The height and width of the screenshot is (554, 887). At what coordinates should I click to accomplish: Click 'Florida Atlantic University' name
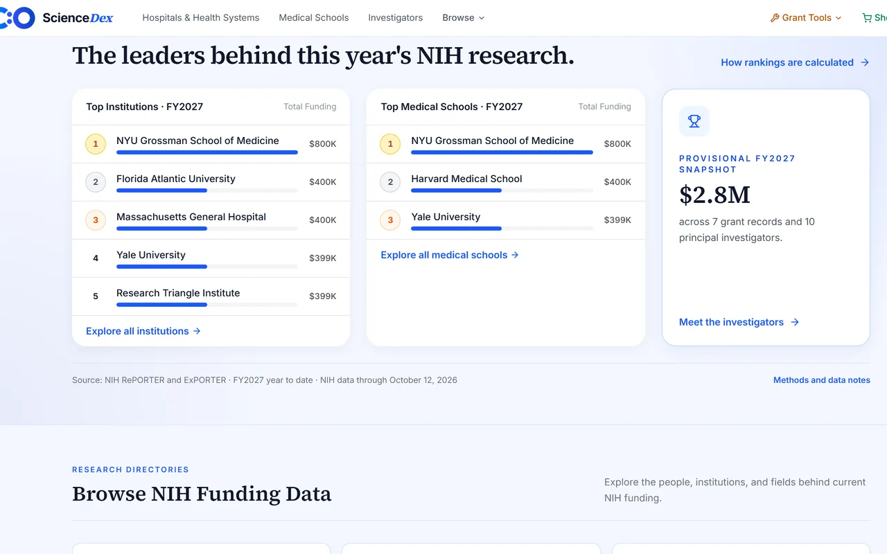click(176, 179)
